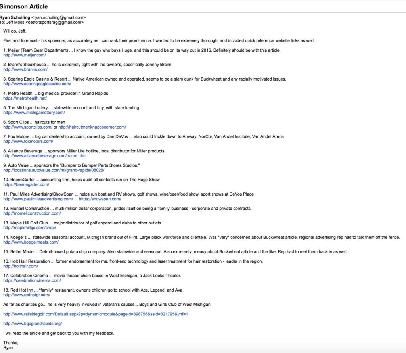Follow the railsidegolf.com link

point(96,314)
